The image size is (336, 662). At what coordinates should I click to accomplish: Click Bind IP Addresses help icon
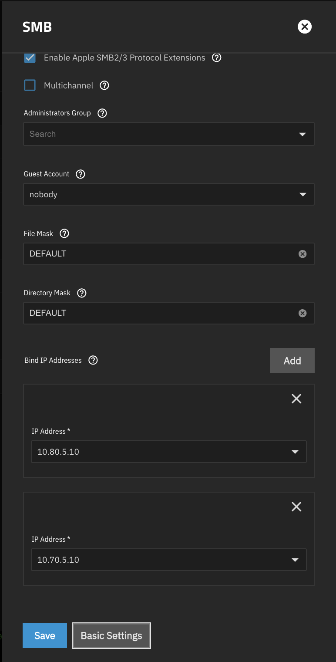point(93,360)
